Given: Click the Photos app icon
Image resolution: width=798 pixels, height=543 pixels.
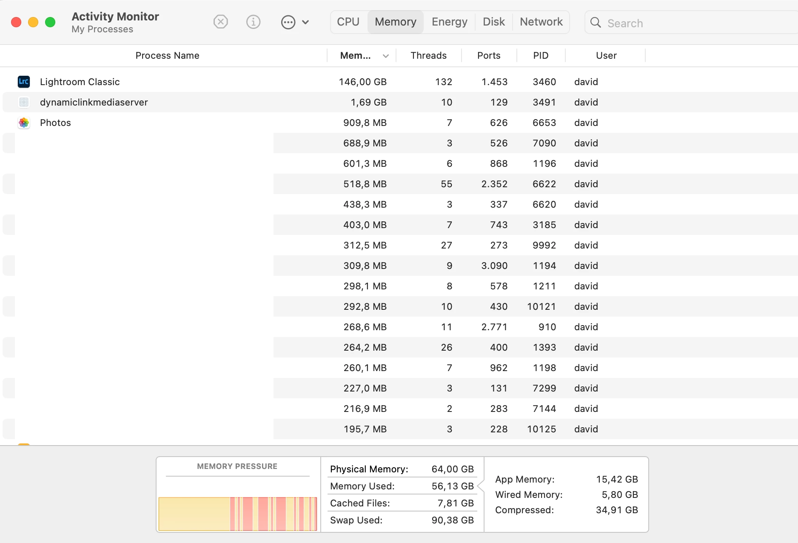Looking at the screenshot, I should tap(24, 123).
